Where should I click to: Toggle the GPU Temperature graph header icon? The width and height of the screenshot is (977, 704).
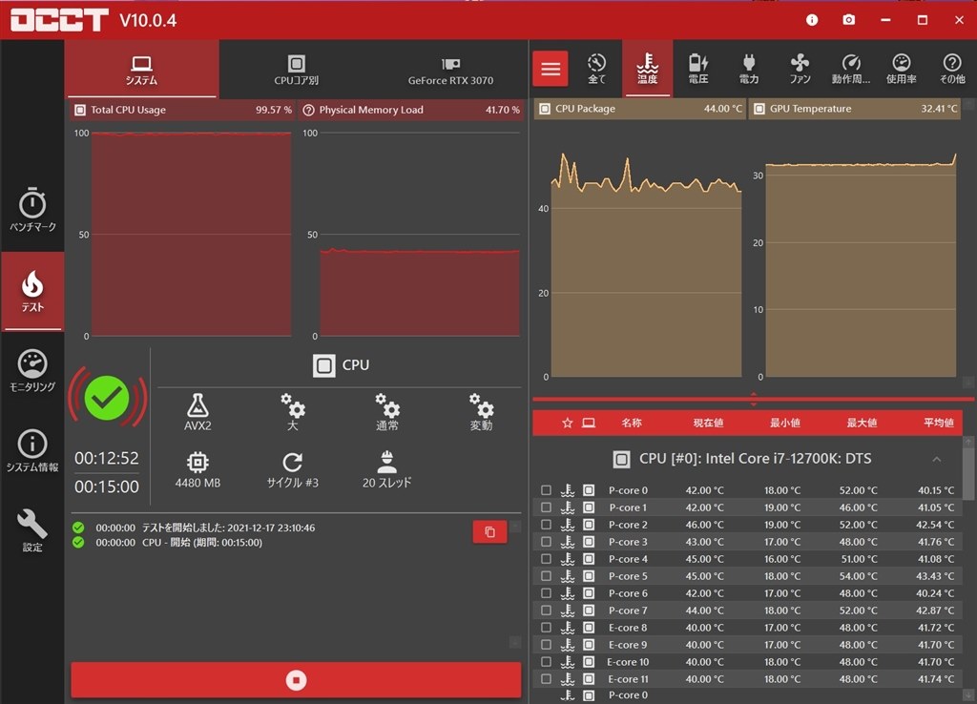[x=759, y=109]
